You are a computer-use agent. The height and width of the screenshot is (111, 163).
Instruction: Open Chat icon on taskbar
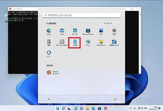click(81, 108)
